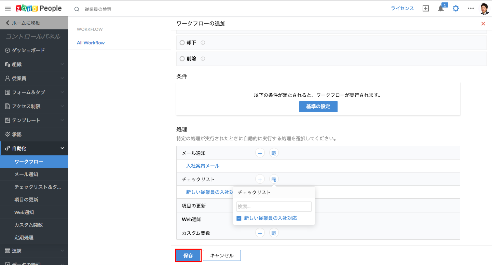Click the checklist 検索 input field
The width and height of the screenshot is (492, 265).
point(274,207)
